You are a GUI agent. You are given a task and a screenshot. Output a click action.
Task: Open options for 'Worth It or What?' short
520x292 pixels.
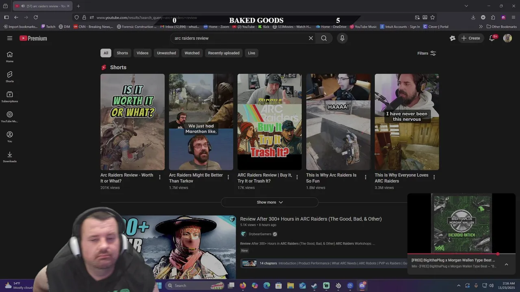point(160,177)
